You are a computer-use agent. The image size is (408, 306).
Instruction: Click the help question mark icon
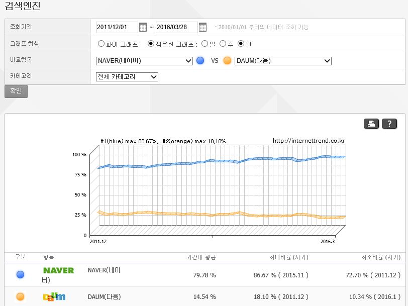pos(389,124)
